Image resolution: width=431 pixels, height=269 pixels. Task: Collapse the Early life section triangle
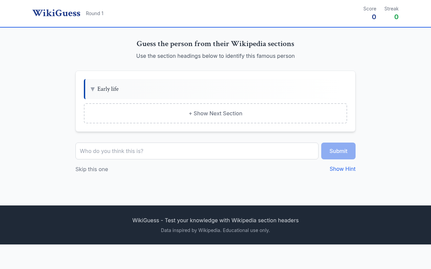click(x=92, y=89)
